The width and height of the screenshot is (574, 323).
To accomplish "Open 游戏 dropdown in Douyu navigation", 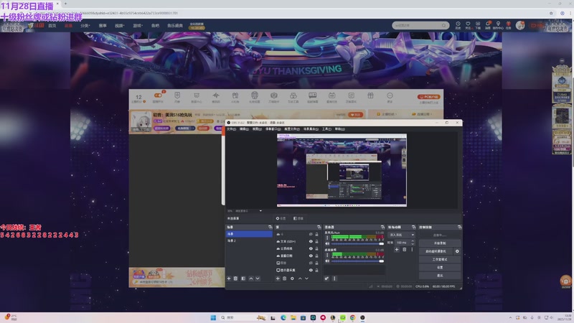I will click(x=138, y=26).
